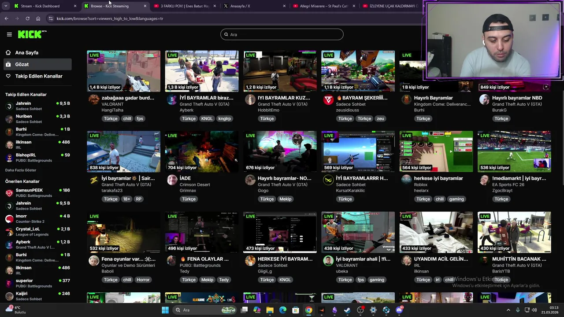Click BarisYTB channel avatar
Viewport: 564px width, 317px height.
click(484, 261)
